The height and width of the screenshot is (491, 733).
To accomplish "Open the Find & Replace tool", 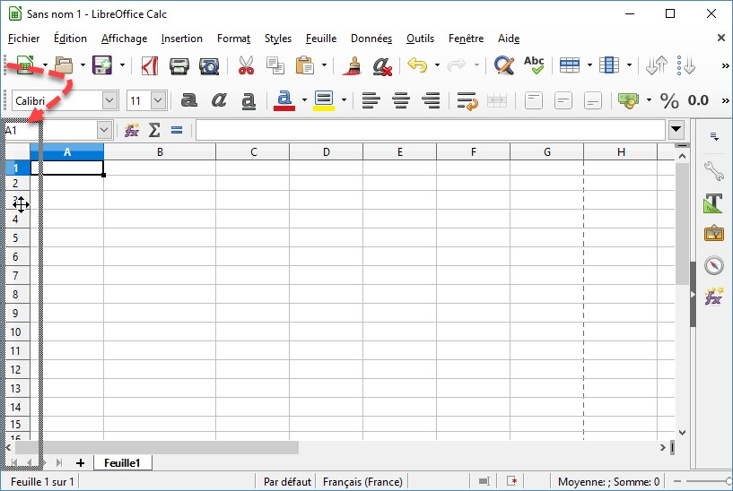I will (x=504, y=65).
